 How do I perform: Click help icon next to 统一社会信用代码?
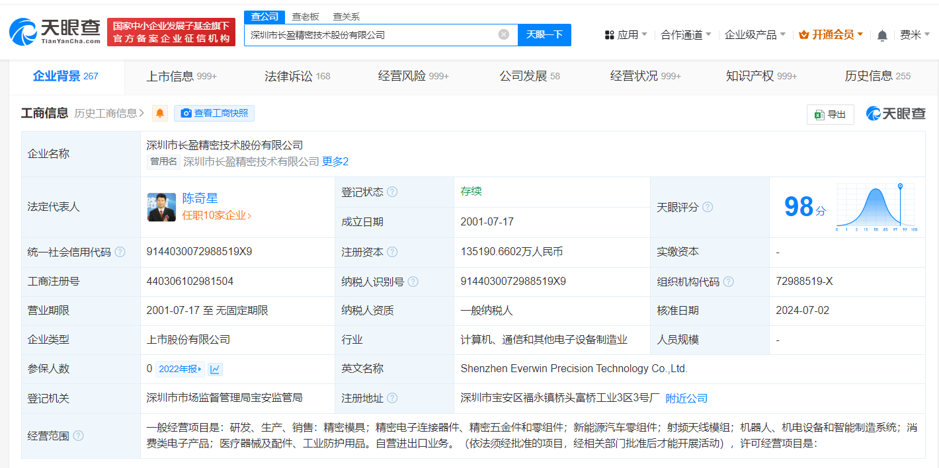pyautogui.click(x=120, y=253)
